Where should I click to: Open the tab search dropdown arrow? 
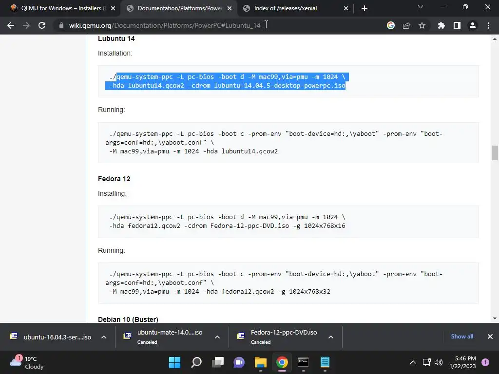[421, 7]
